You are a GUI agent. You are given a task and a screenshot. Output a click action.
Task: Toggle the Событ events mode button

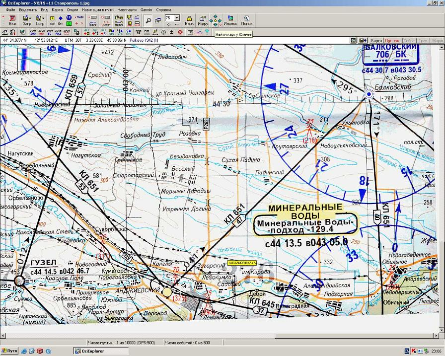tap(409, 41)
